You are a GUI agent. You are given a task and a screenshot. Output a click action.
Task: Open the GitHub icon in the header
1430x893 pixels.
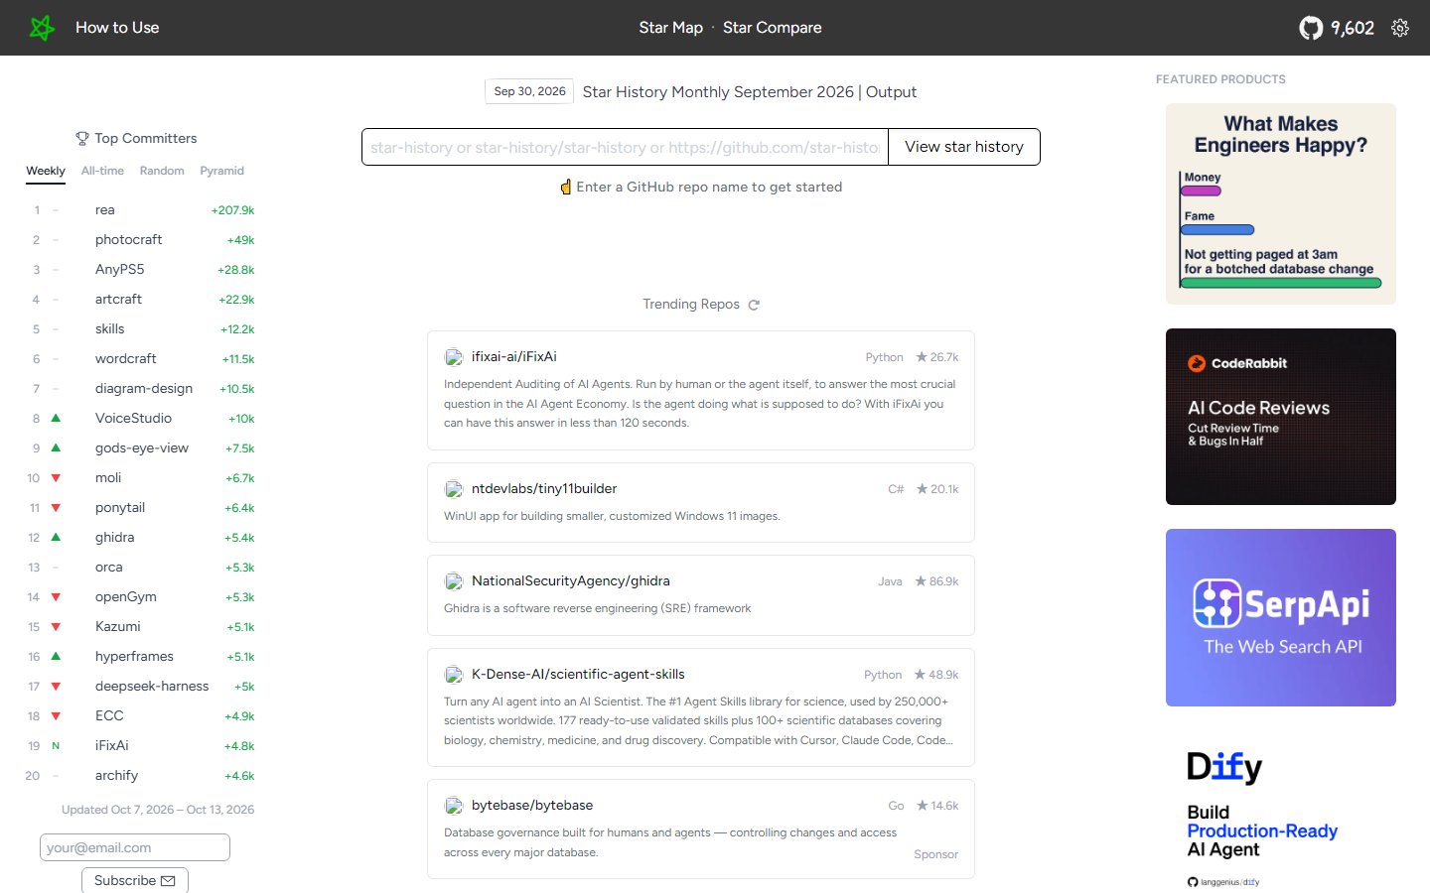pyautogui.click(x=1311, y=28)
